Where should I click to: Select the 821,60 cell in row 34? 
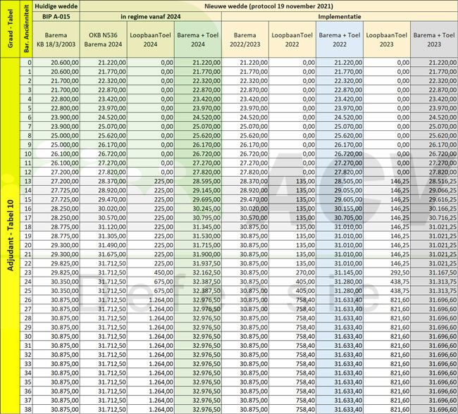coord(387,373)
